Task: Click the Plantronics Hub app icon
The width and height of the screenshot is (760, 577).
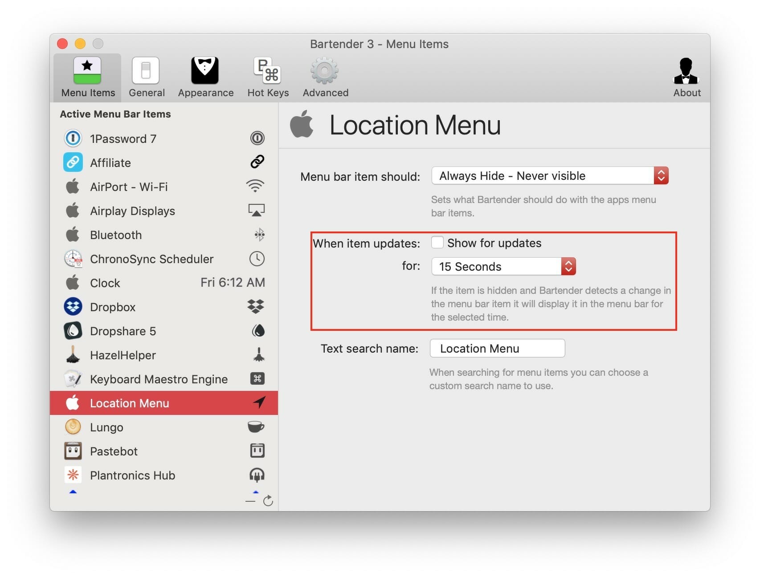Action: point(73,475)
